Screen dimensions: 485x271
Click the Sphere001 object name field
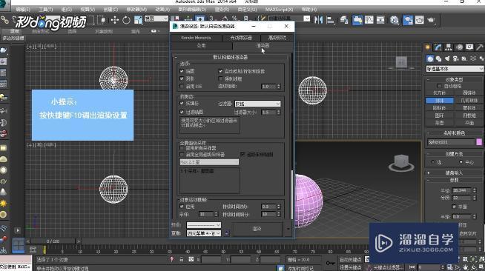pos(451,142)
